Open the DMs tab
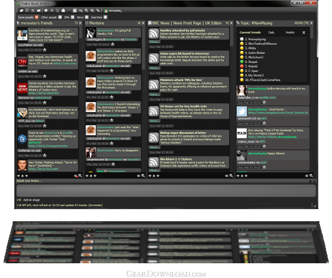332x278 pixels. coord(67,17)
